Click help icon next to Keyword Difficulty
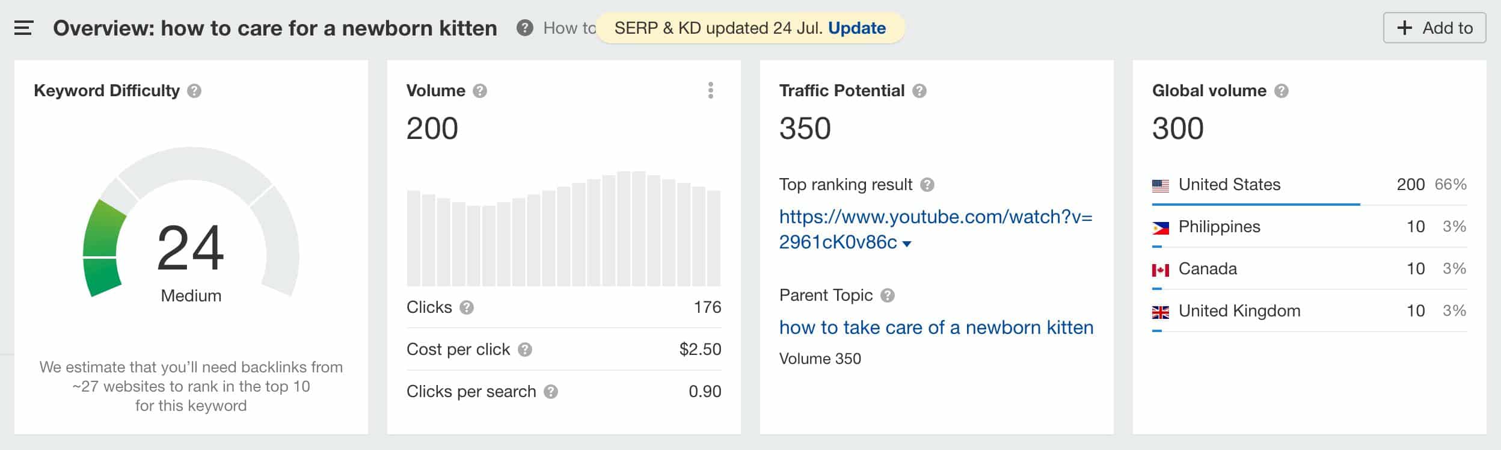Image resolution: width=1501 pixels, height=450 pixels. (x=194, y=91)
